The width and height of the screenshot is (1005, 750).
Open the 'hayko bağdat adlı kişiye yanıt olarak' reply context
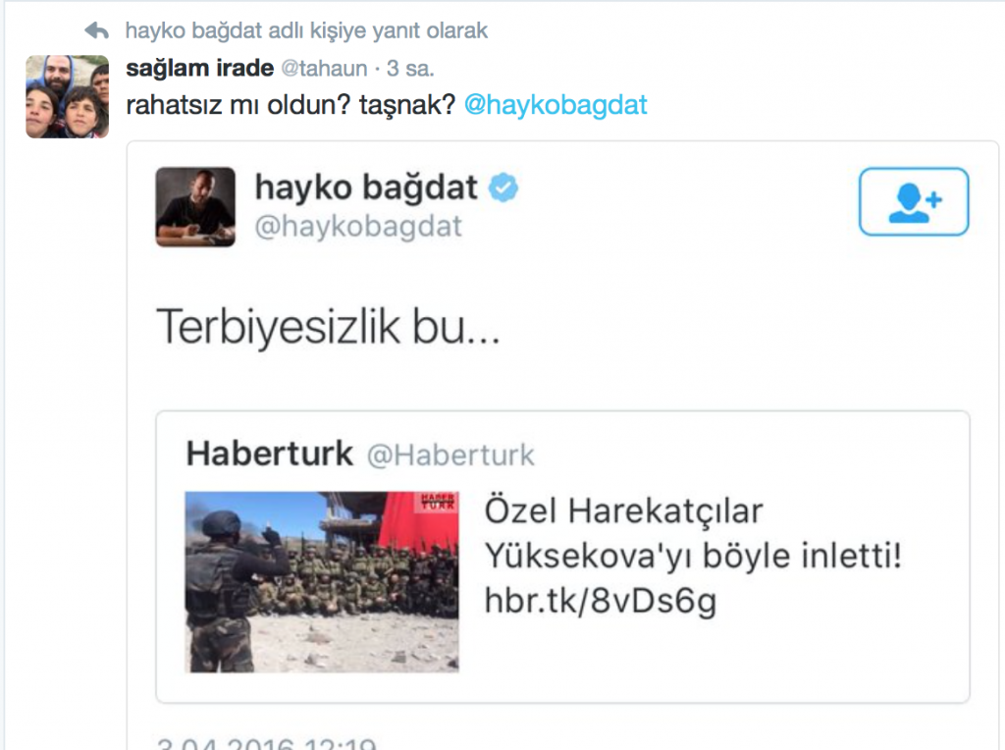click(306, 30)
